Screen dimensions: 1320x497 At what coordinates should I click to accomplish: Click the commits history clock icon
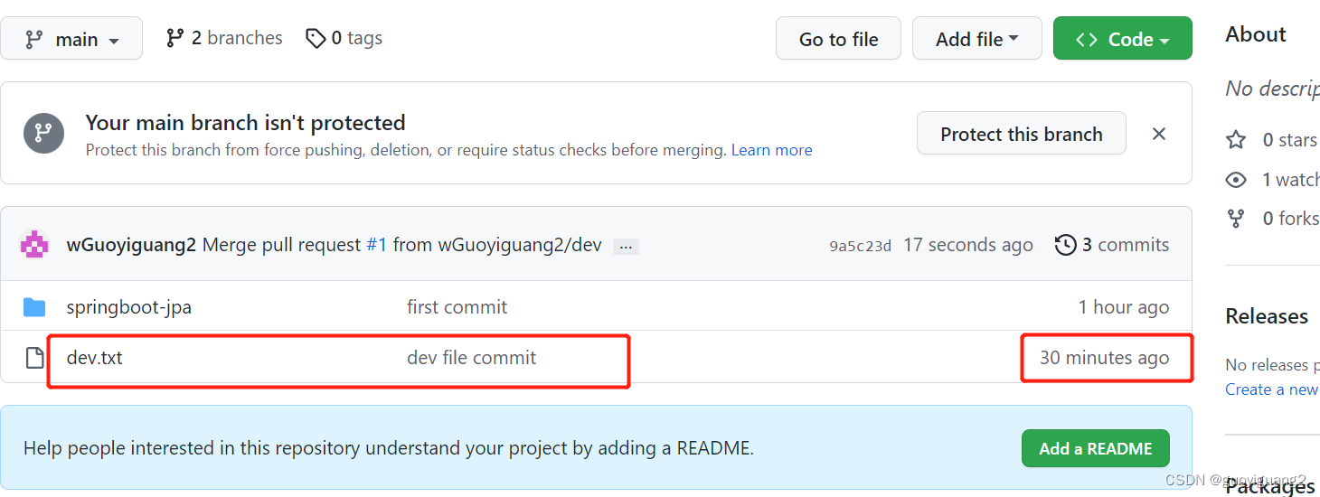coord(1066,245)
